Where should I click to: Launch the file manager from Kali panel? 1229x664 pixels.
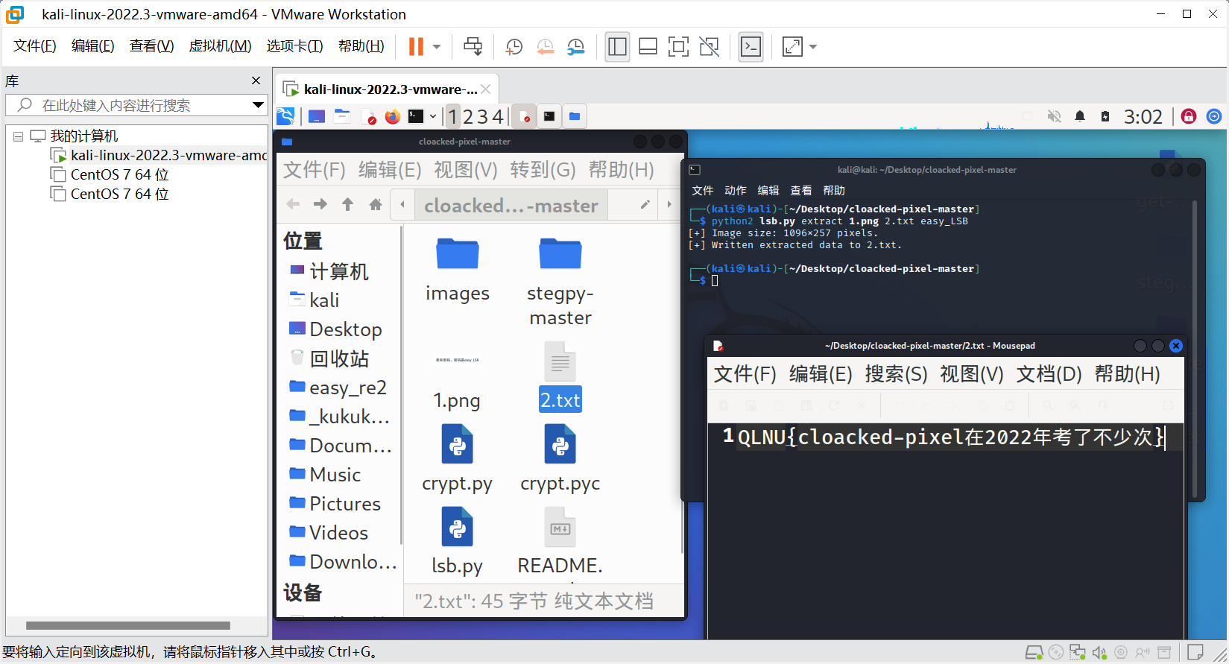coord(342,116)
